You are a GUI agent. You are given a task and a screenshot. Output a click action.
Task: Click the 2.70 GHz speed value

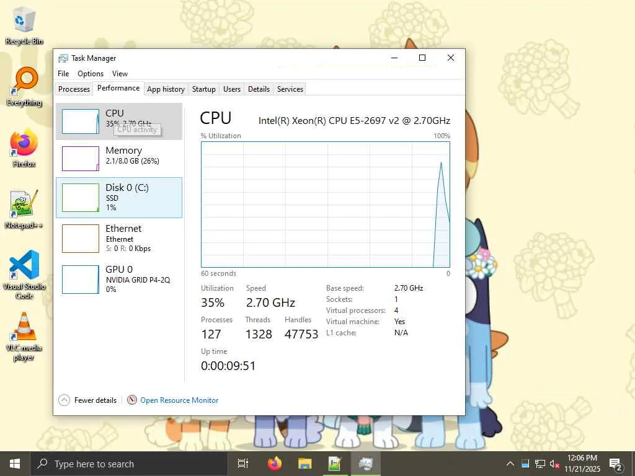pyautogui.click(x=270, y=302)
